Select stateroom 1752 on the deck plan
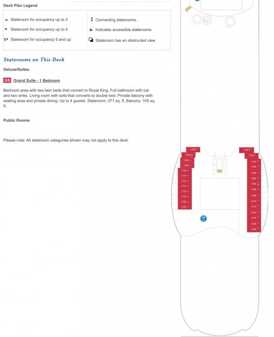This screenshot has height=337, width=274. (x=252, y=155)
